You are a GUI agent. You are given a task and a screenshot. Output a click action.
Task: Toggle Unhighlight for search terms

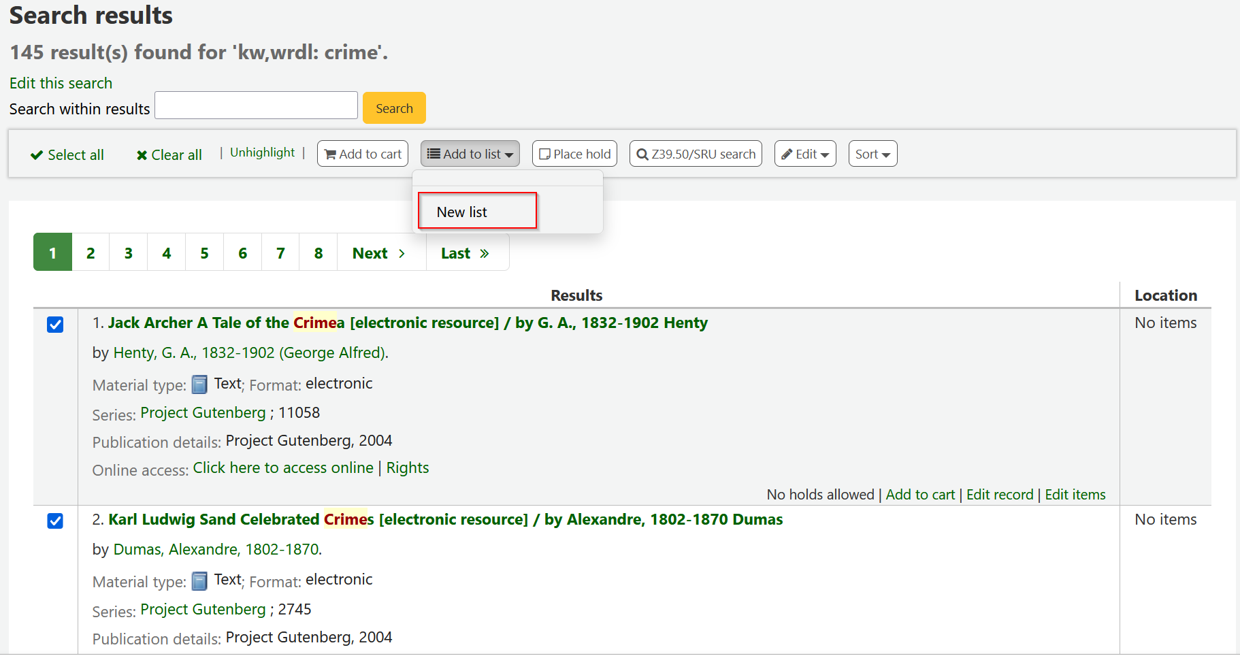point(262,152)
